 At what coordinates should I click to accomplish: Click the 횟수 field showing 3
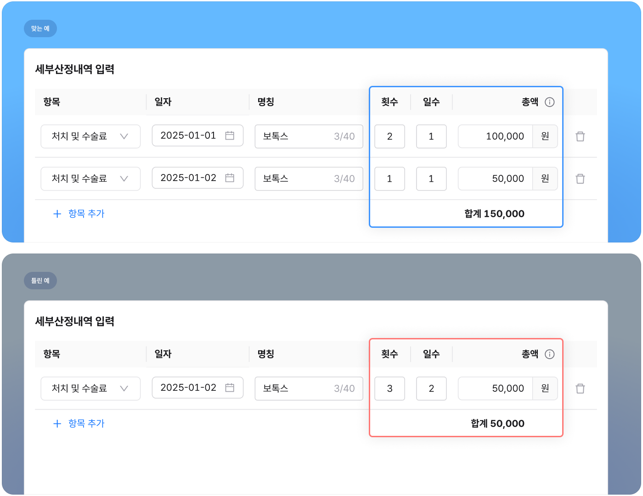389,389
